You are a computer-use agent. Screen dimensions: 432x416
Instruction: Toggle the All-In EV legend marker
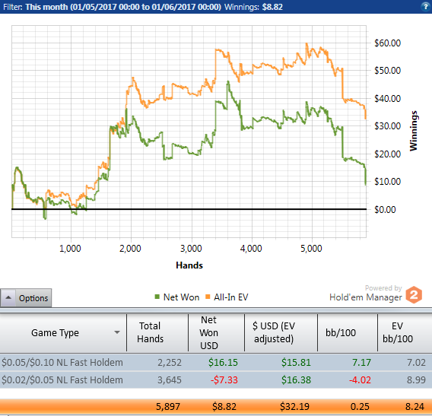point(208,297)
